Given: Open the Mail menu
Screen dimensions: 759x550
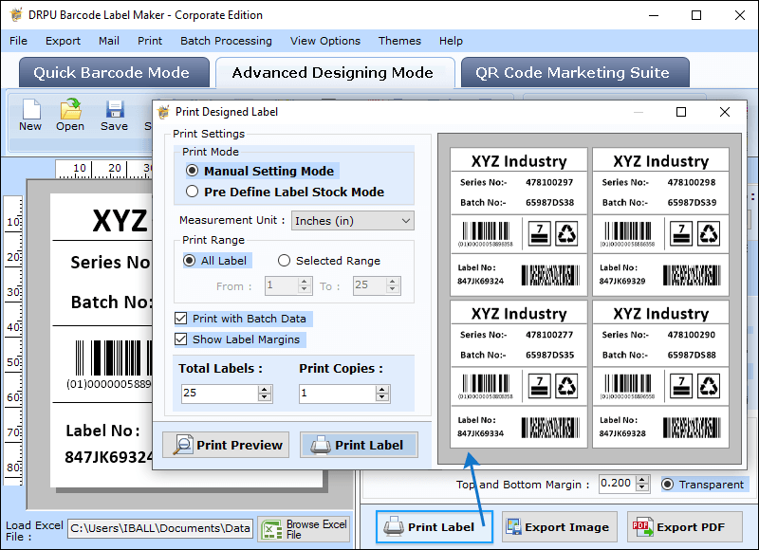Looking at the screenshot, I should tap(109, 41).
